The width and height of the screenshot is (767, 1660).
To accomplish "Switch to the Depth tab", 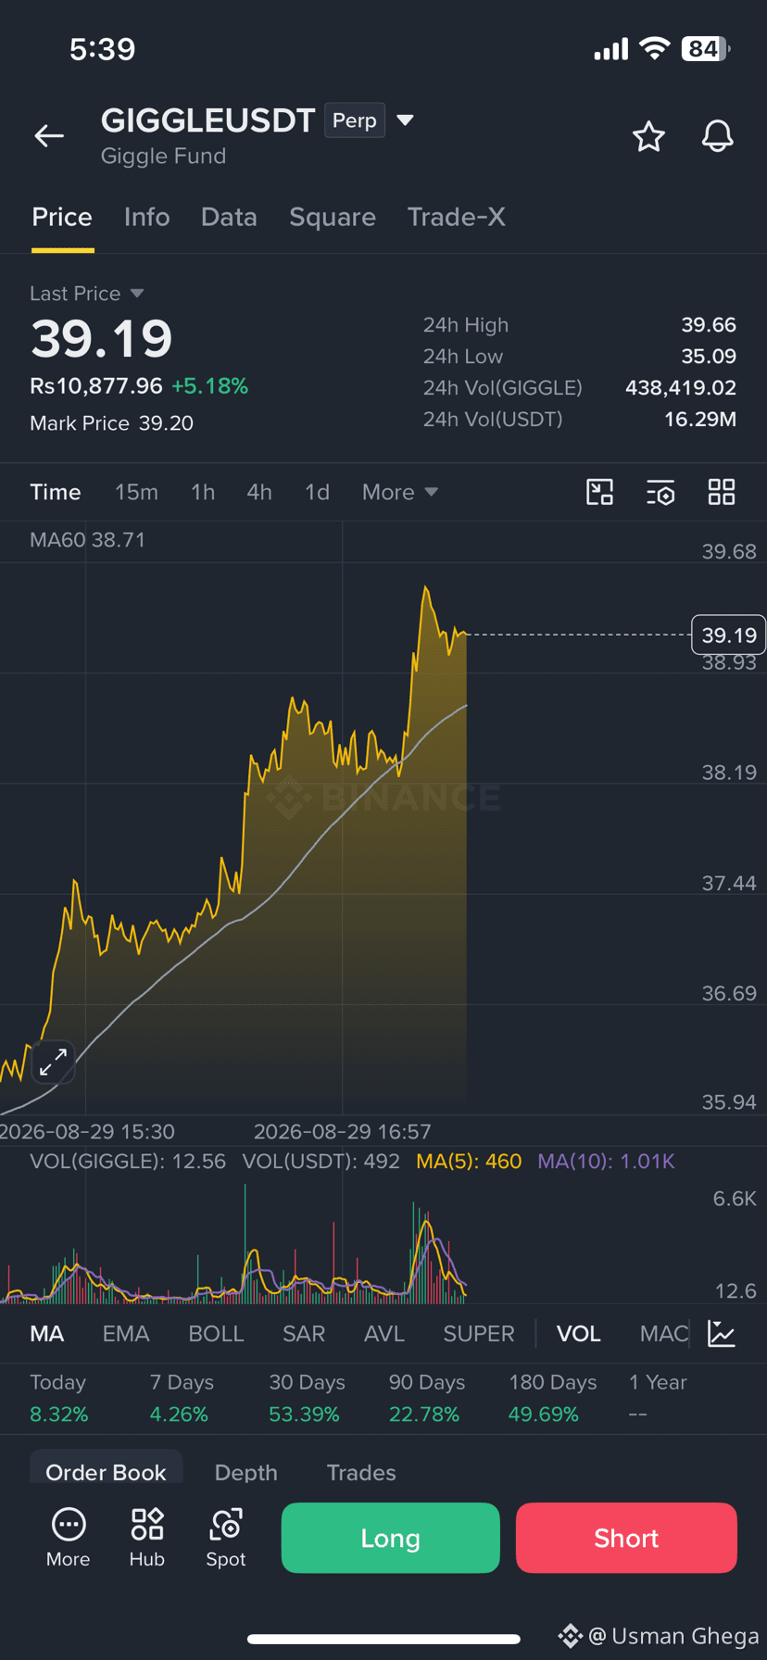I will [246, 1472].
